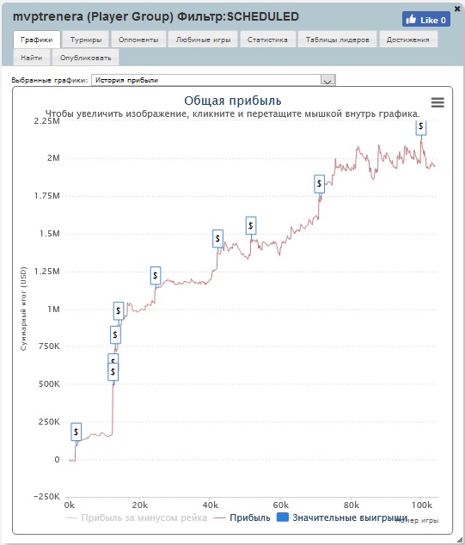Click the $ marker just above 750K
Image resolution: width=465 pixels, height=545 pixels.
[x=115, y=335]
